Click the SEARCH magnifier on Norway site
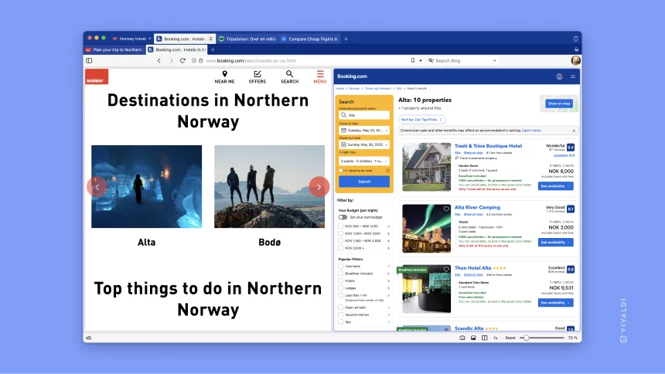This screenshot has height=374, width=665. point(289,73)
